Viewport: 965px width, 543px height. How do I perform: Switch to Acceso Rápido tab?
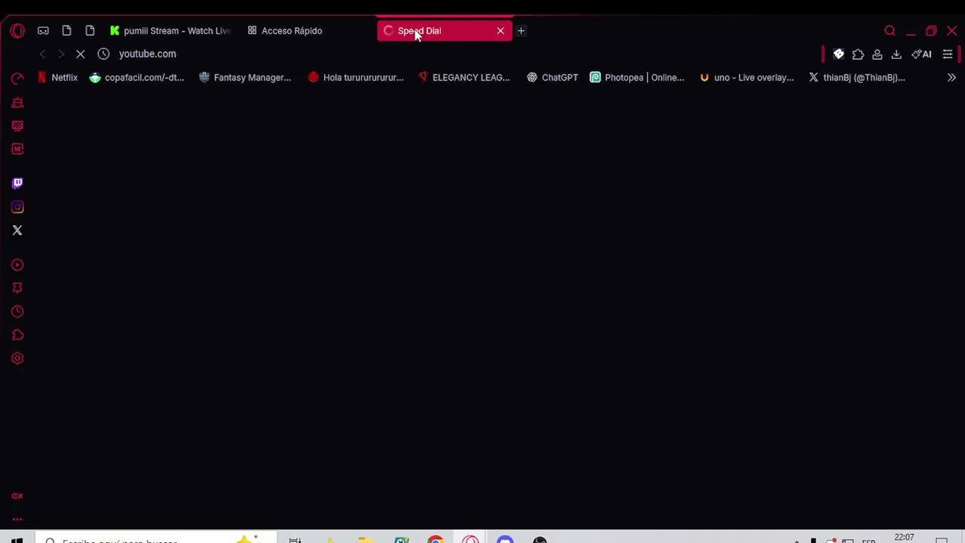click(x=308, y=31)
